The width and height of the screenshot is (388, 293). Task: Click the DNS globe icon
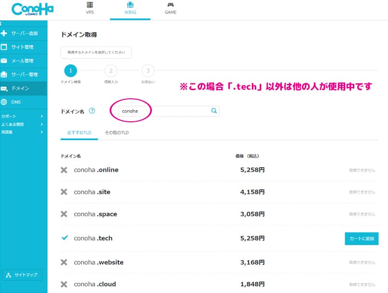4,102
